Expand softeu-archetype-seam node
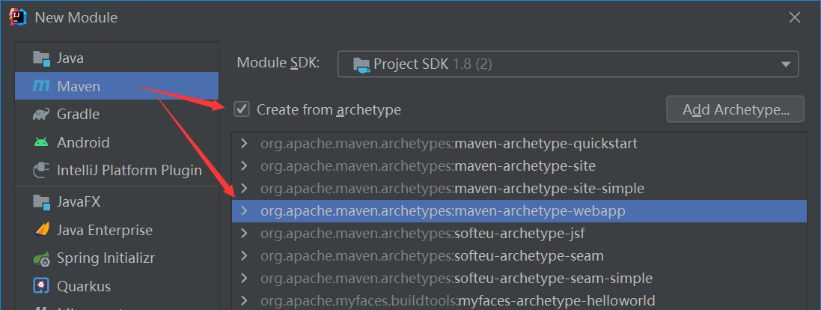This screenshot has width=821, height=310. [243, 255]
